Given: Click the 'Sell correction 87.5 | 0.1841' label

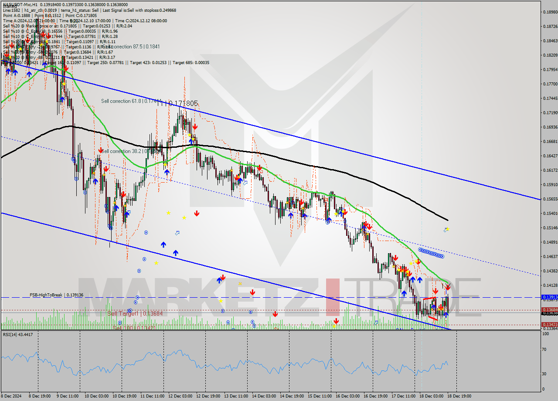Looking at the screenshot, I should [x=131, y=47].
